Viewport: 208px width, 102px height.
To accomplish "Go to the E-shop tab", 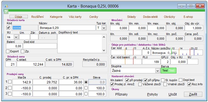I will [x=188, y=17].
